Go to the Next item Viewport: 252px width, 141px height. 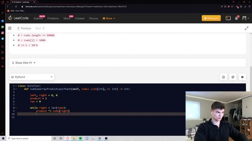(x=40, y=28)
